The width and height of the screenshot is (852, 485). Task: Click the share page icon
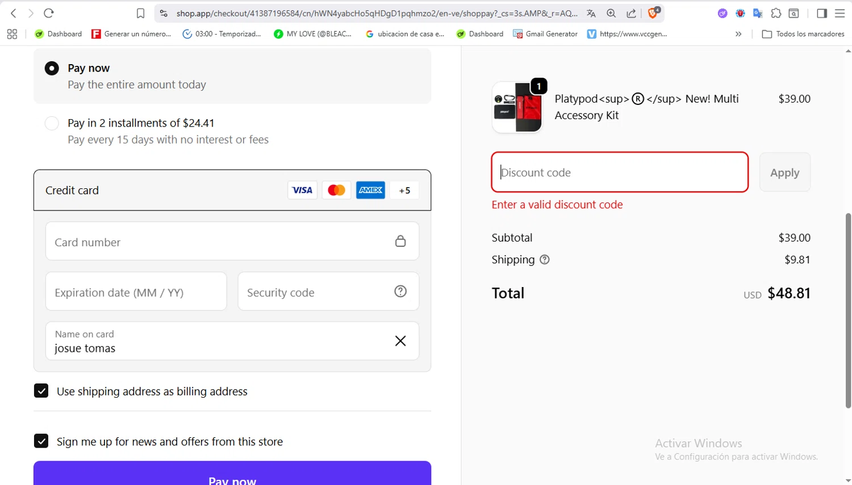(631, 13)
